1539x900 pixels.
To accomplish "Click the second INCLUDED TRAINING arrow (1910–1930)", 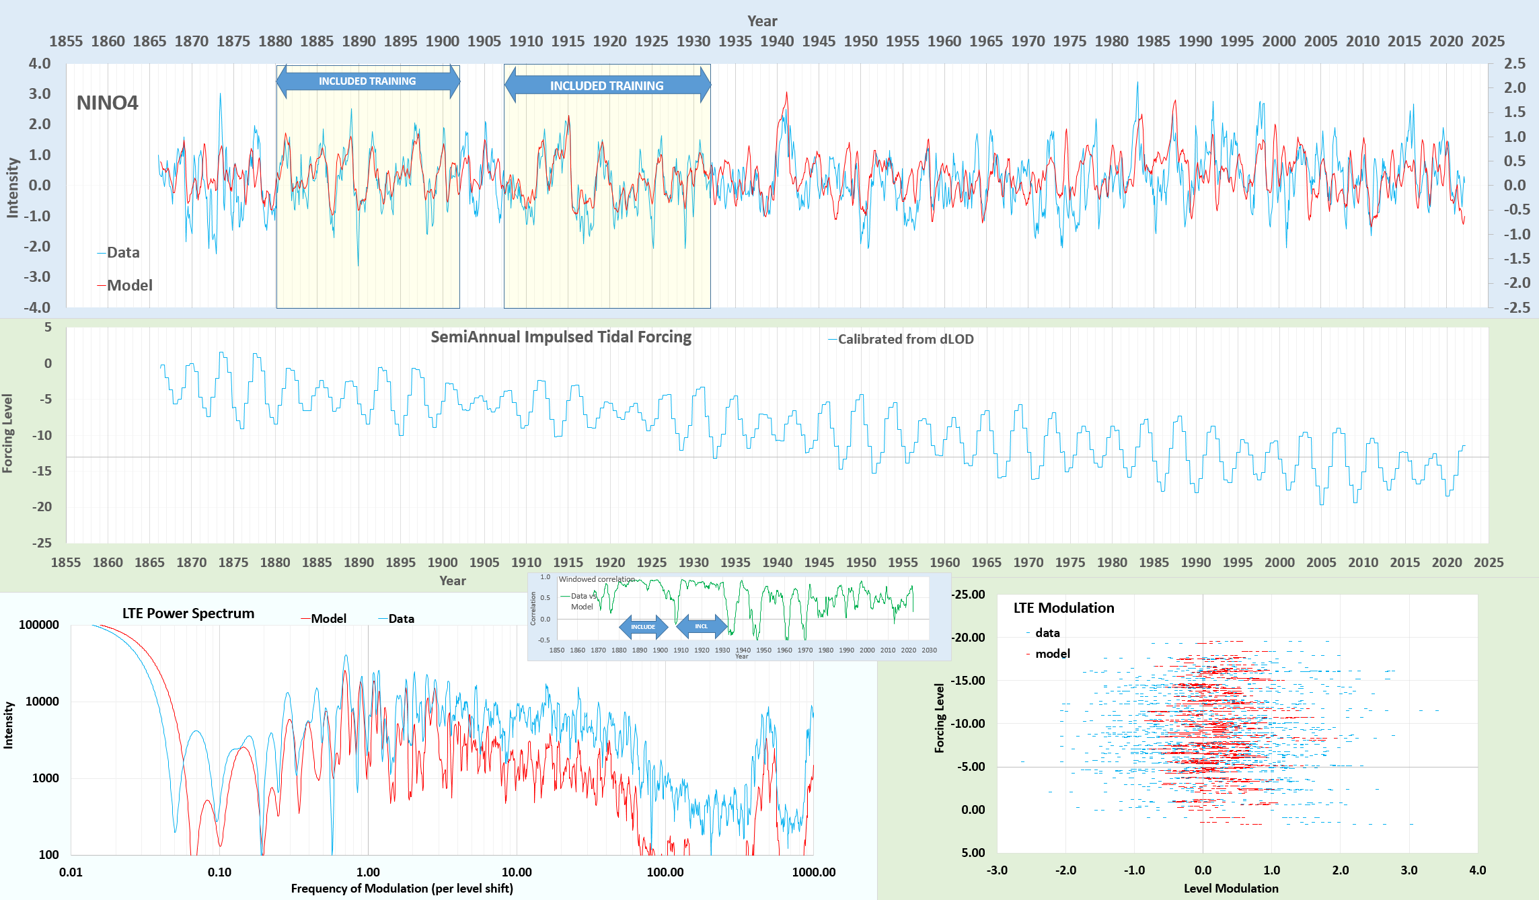I will [x=607, y=85].
